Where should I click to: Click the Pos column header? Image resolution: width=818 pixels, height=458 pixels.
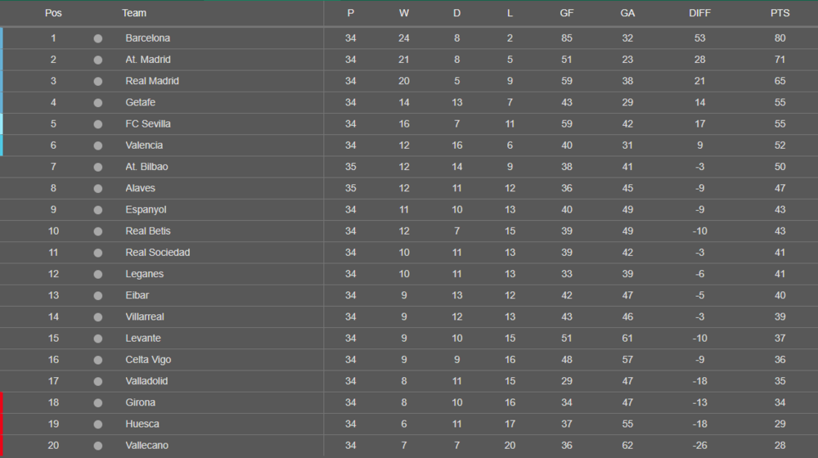pos(53,13)
